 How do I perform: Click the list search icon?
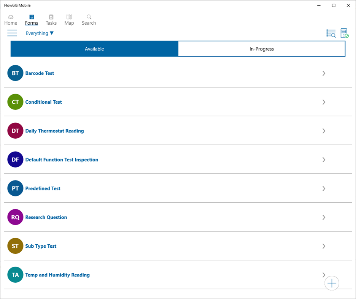pyautogui.click(x=331, y=33)
